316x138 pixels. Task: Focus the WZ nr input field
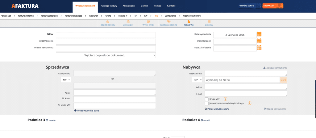pos(106,35)
